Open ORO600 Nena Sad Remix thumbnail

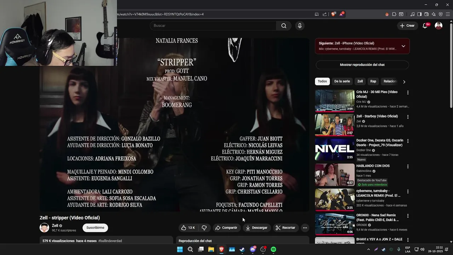point(334,224)
